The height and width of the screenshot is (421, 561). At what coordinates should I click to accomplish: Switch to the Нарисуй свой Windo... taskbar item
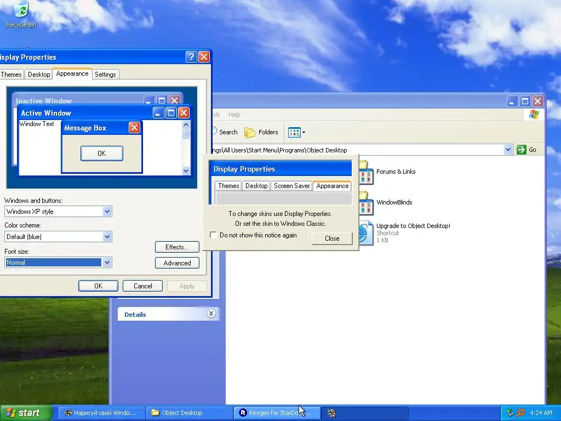(x=101, y=413)
